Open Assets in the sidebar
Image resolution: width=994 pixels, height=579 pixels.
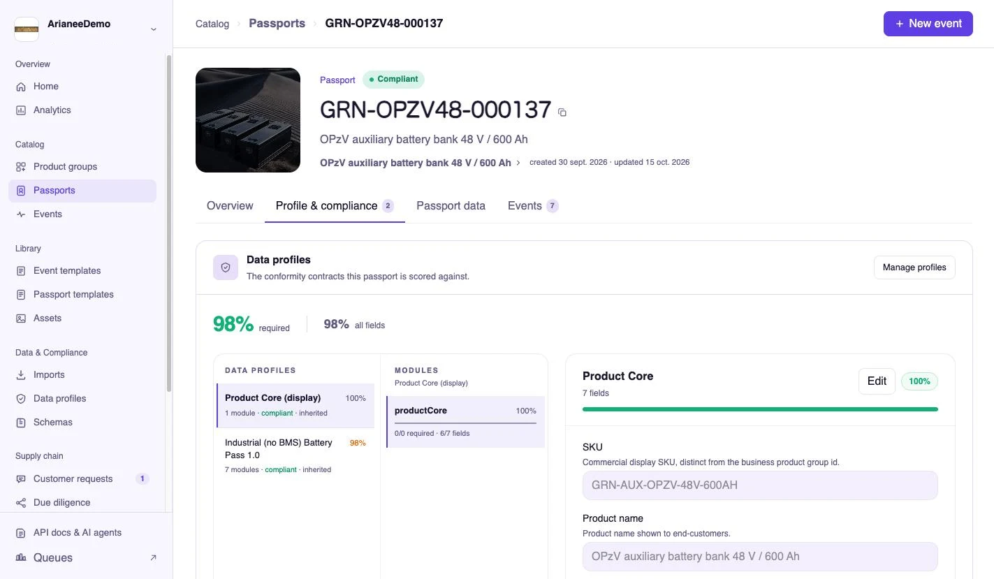click(82, 318)
